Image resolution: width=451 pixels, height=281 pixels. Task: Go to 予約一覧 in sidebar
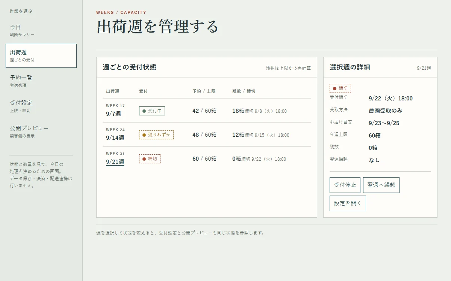(41, 81)
